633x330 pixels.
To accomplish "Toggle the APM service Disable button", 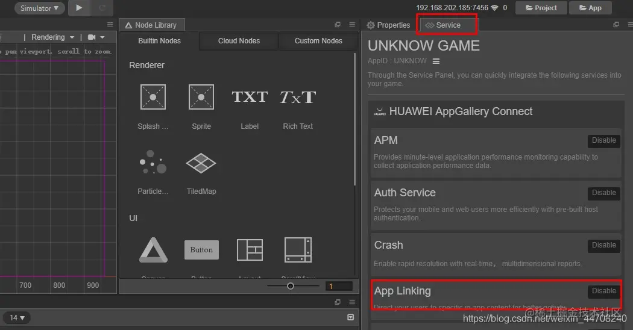I will [604, 140].
